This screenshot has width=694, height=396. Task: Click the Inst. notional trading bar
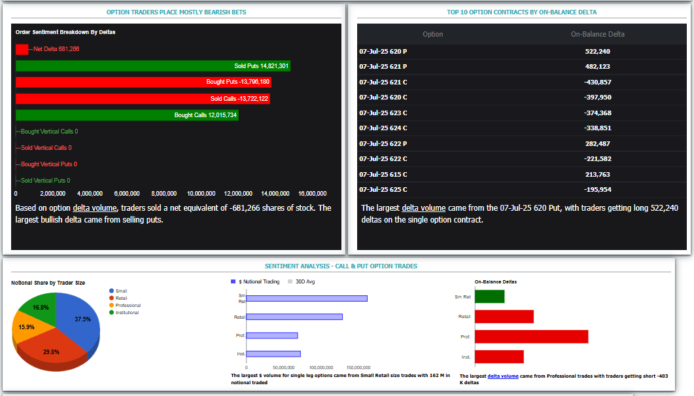(273, 354)
